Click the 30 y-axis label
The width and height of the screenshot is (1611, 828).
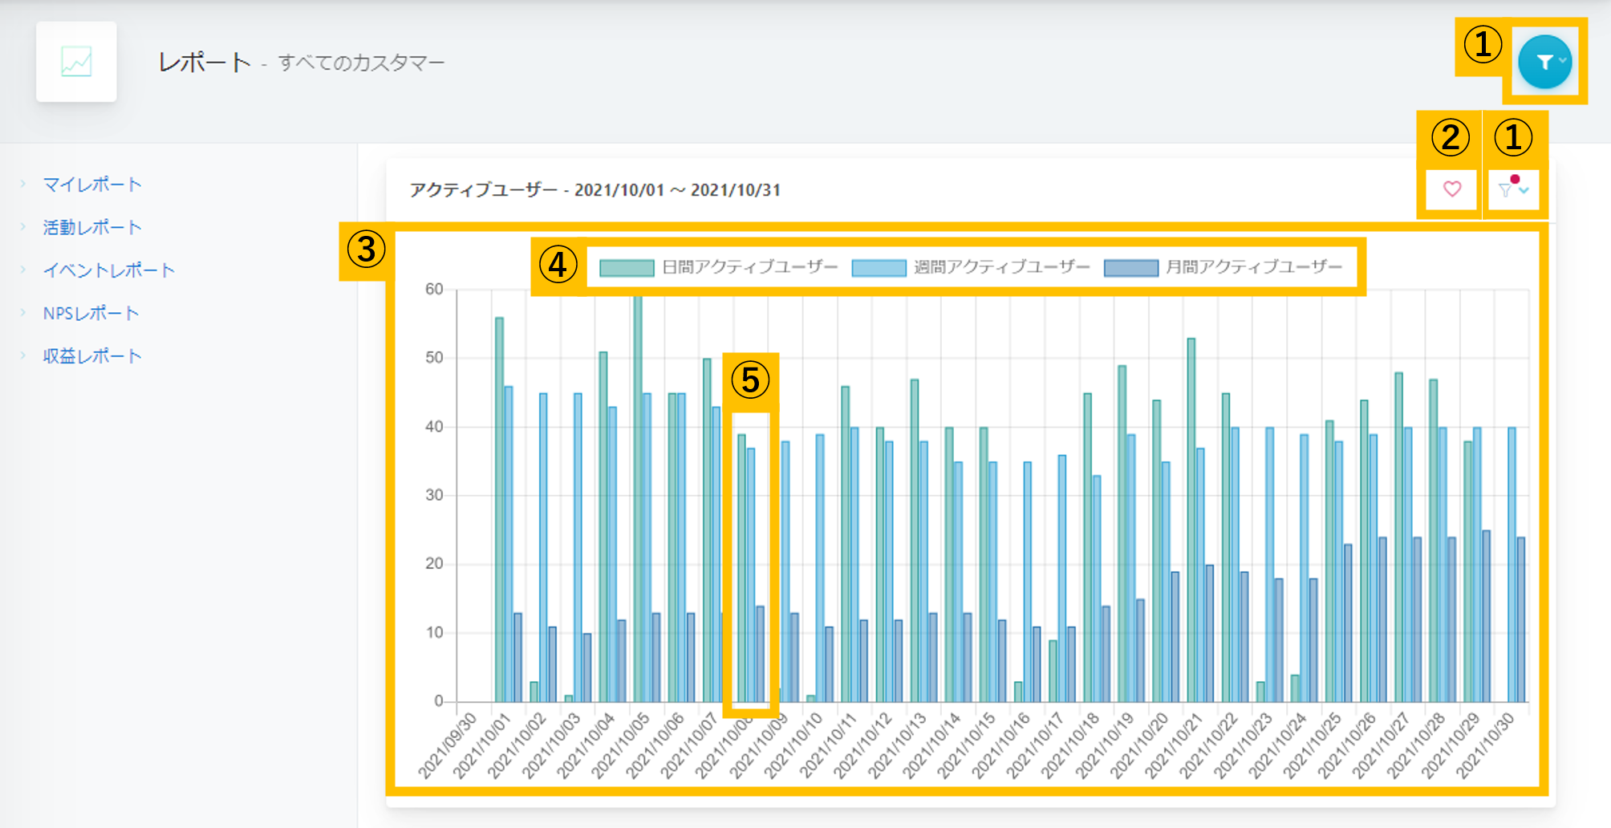click(434, 495)
